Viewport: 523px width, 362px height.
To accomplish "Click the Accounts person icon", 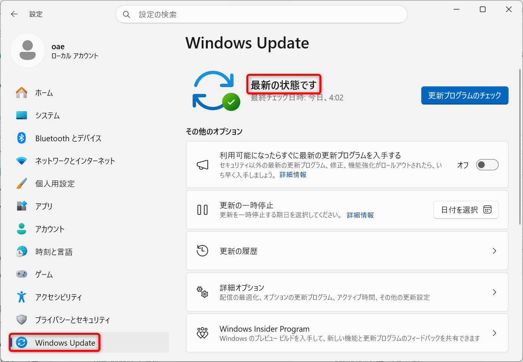I will coord(22,229).
